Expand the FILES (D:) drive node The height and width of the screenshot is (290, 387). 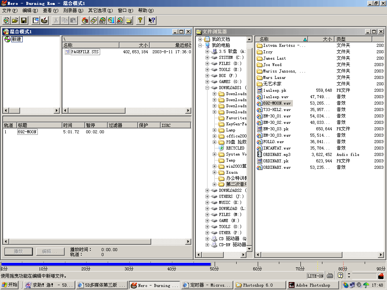point(207,63)
